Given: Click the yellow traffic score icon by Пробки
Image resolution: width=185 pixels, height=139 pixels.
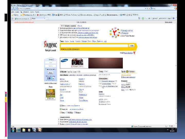Looking at the screenshot, I should [x=127, y=72].
